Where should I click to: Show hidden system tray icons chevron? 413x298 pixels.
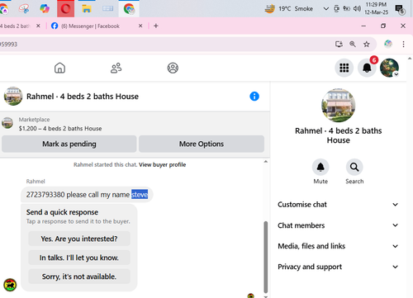325,9
